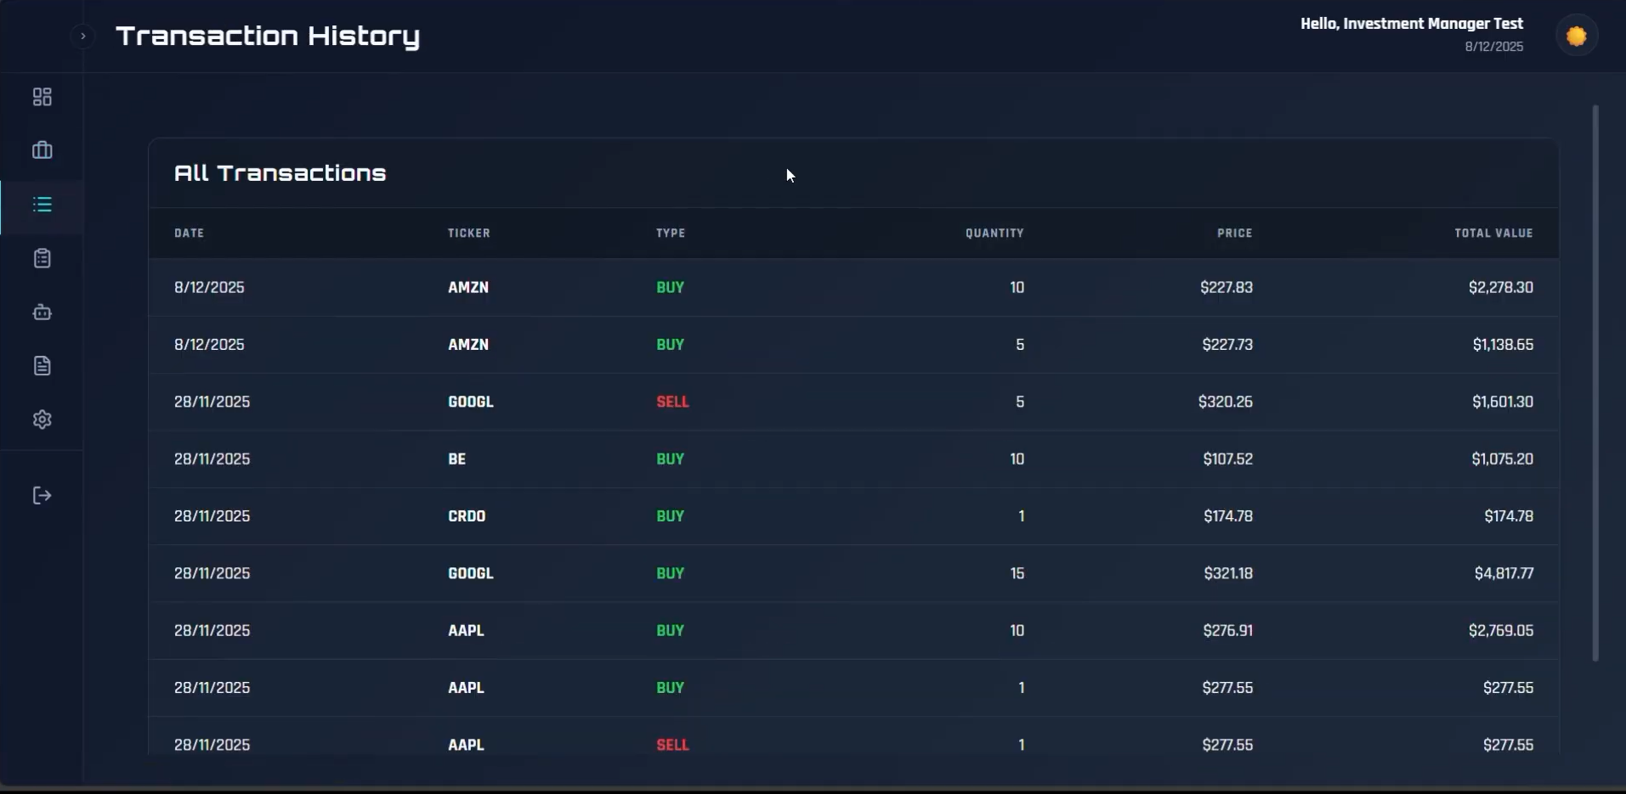Click the Hello, Investment Manager Test greeting

click(x=1411, y=24)
